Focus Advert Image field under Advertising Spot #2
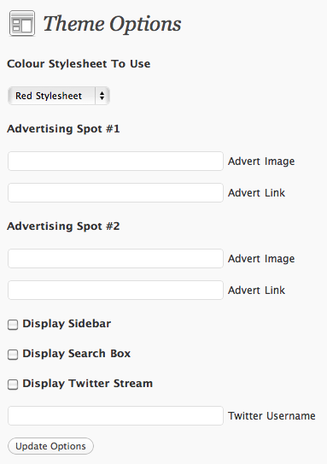Viewport: 327px width, 464px height. 115,259
